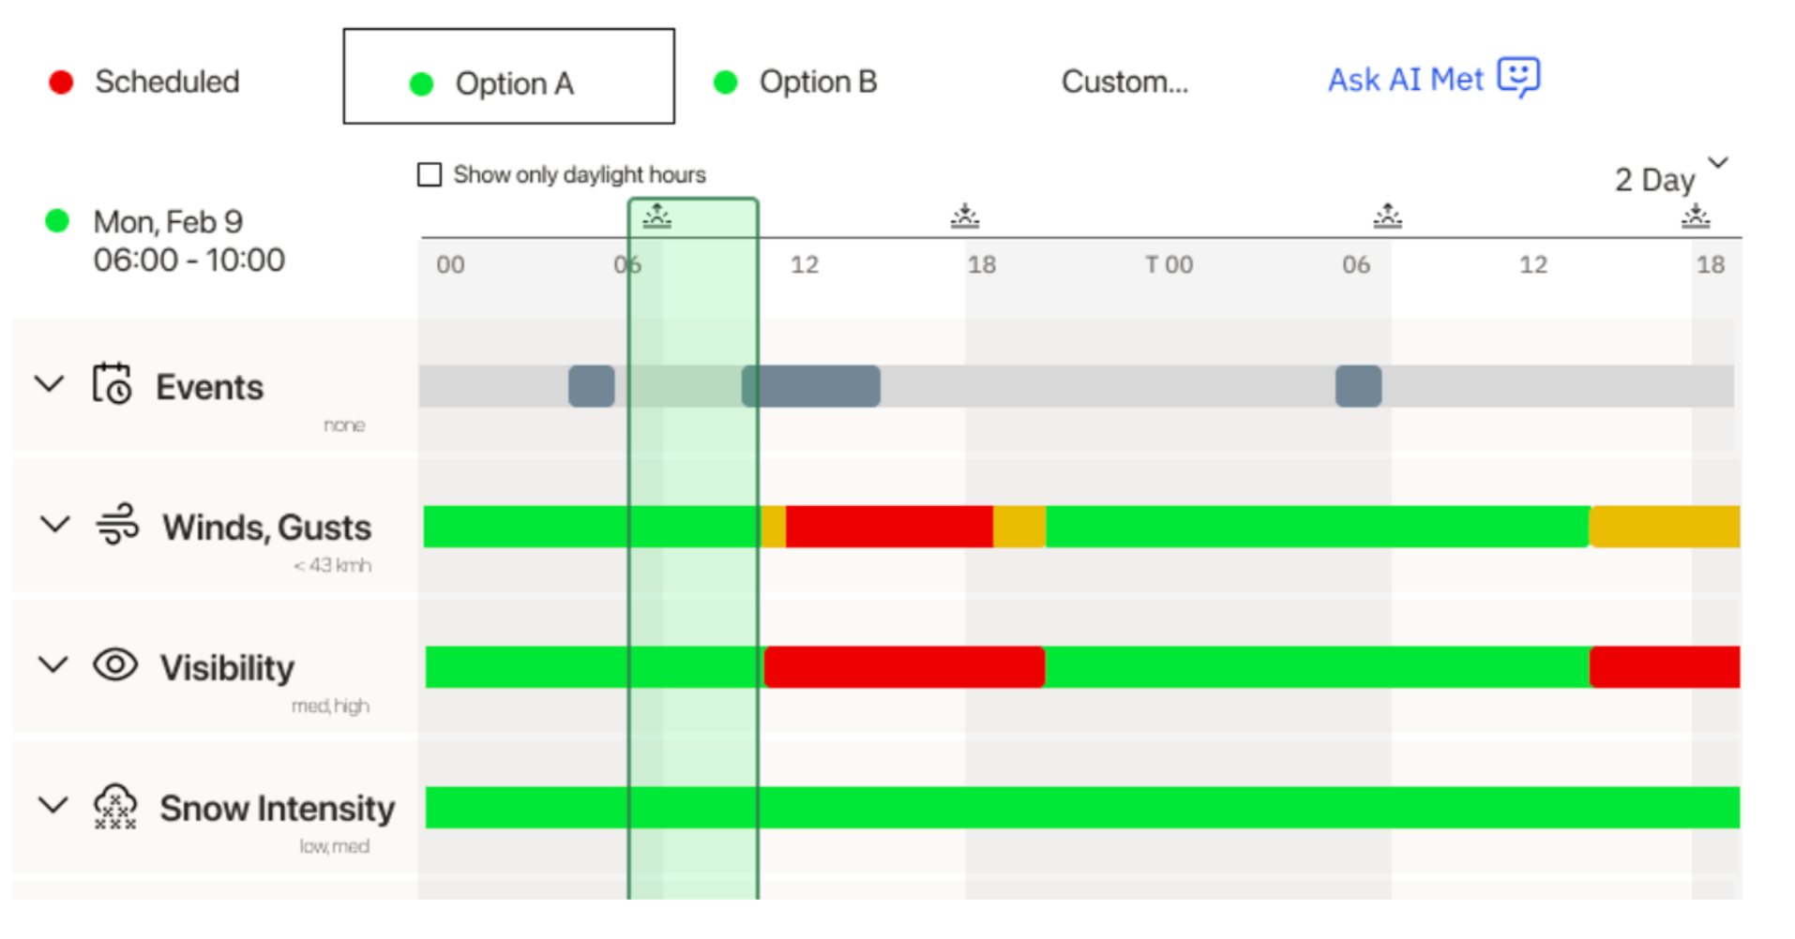Viewport: 1795px width, 939px height.
Task: Click the Events calendar clock icon
Action: (112, 384)
